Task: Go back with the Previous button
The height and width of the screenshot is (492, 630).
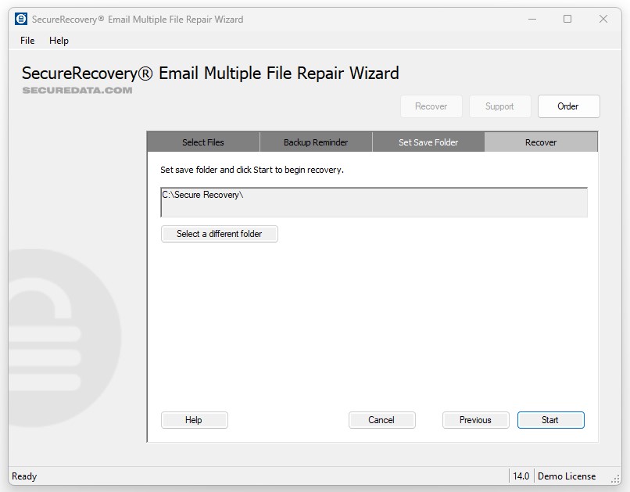Action: point(475,420)
